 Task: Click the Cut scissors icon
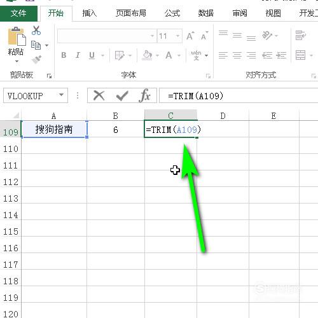pyautogui.click(x=36, y=31)
